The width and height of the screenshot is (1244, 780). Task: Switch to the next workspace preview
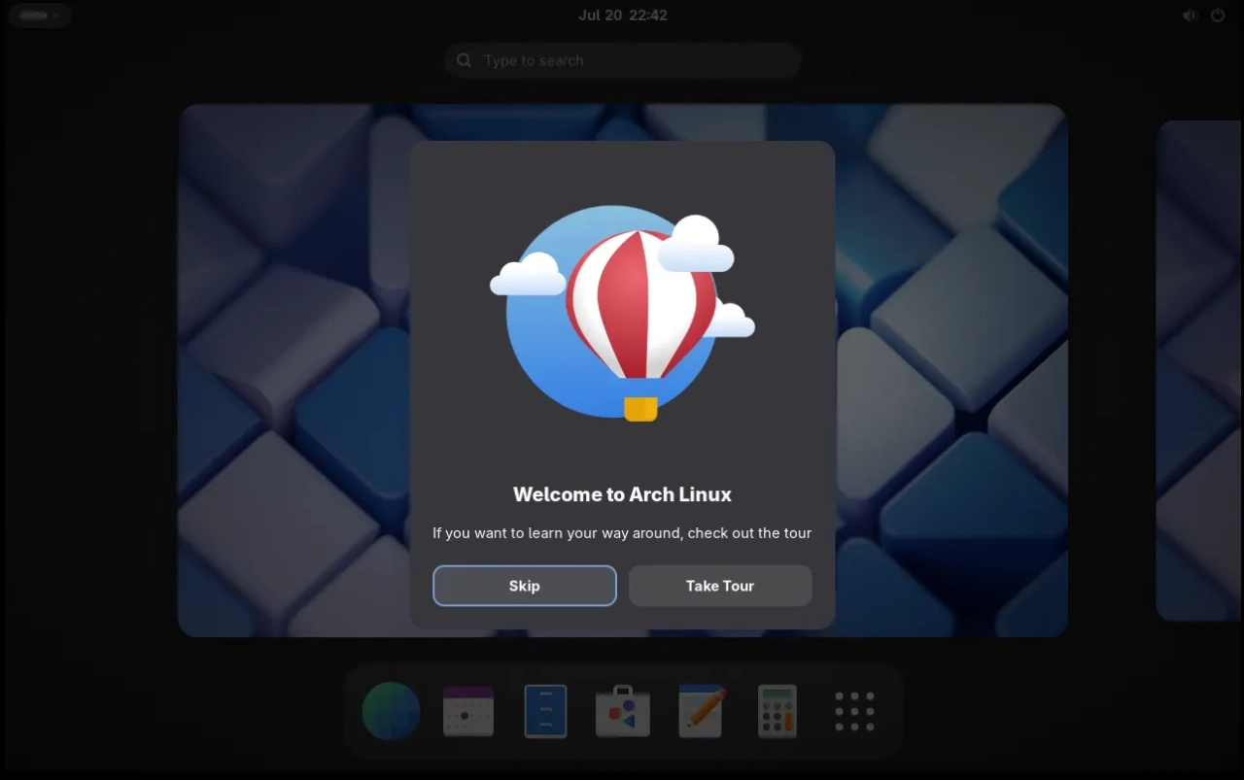(x=1199, y=370)
